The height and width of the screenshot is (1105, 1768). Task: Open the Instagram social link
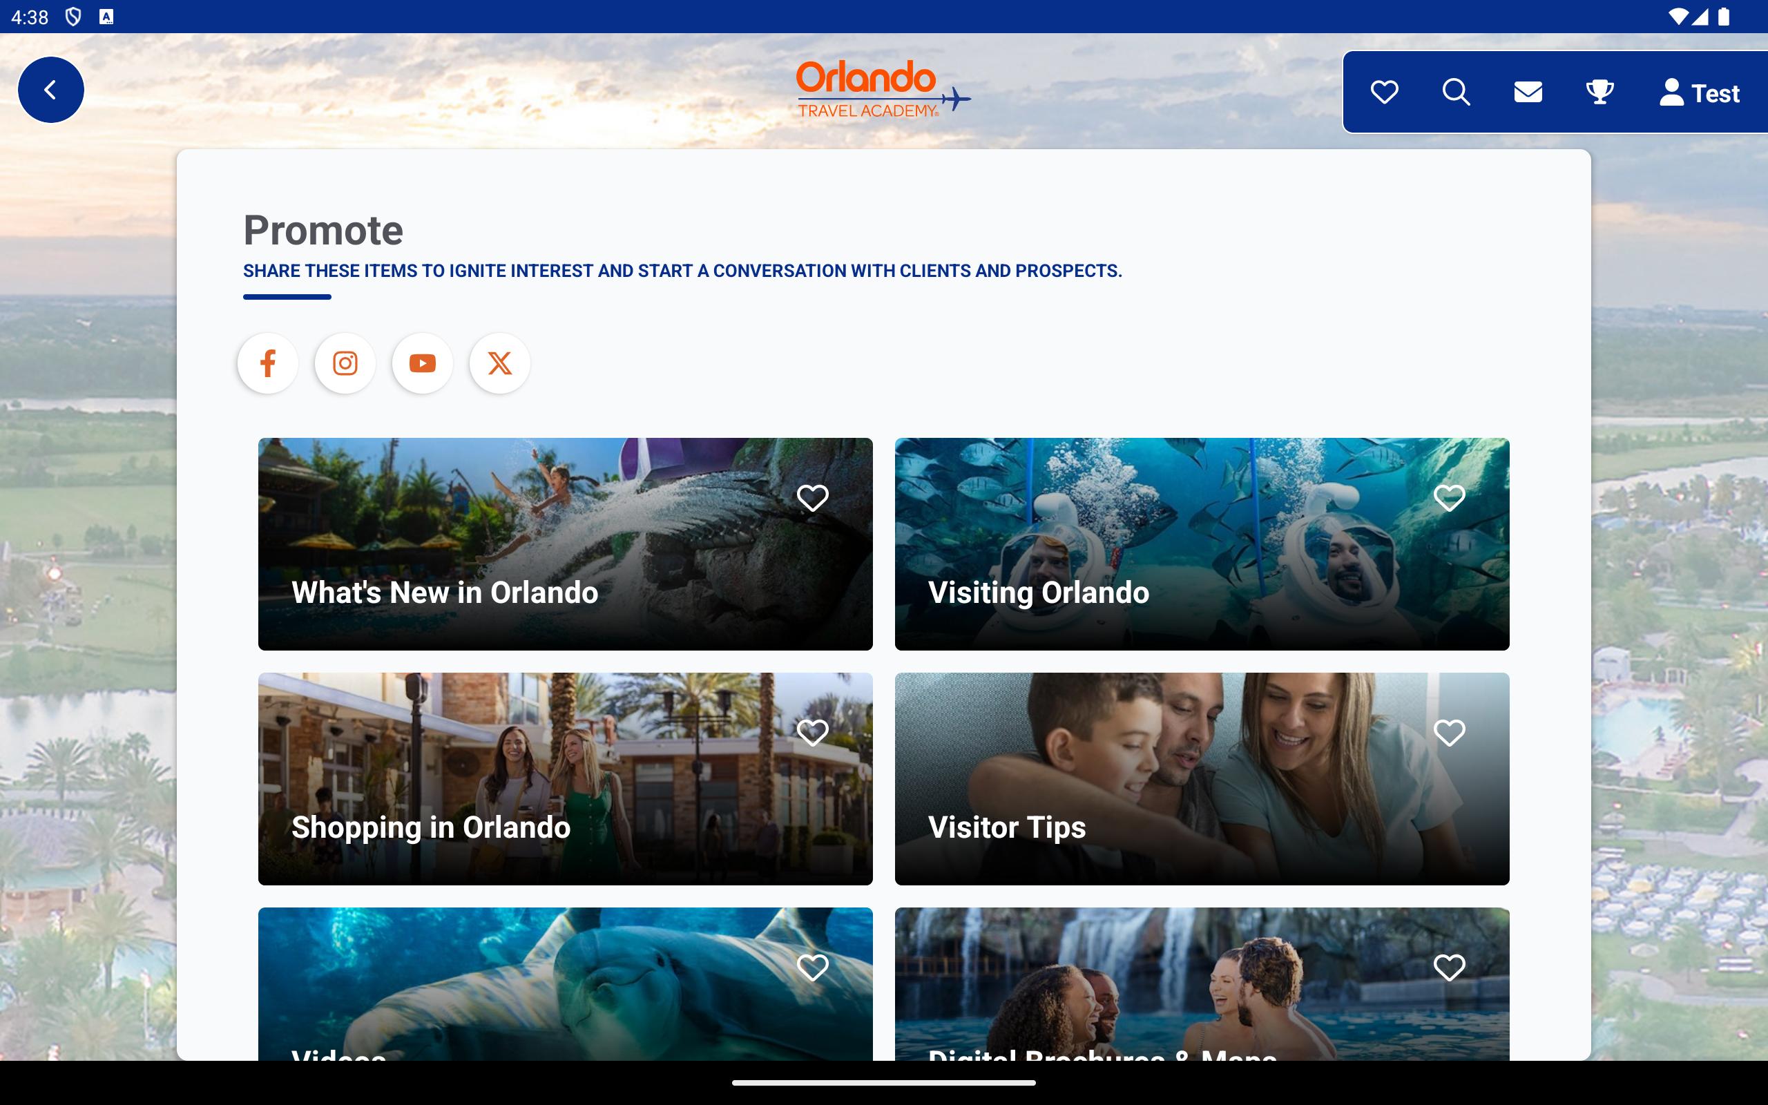tap(345, 363)
